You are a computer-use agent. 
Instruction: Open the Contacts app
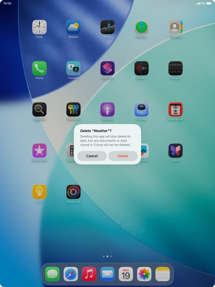click(x=175, y=27)
